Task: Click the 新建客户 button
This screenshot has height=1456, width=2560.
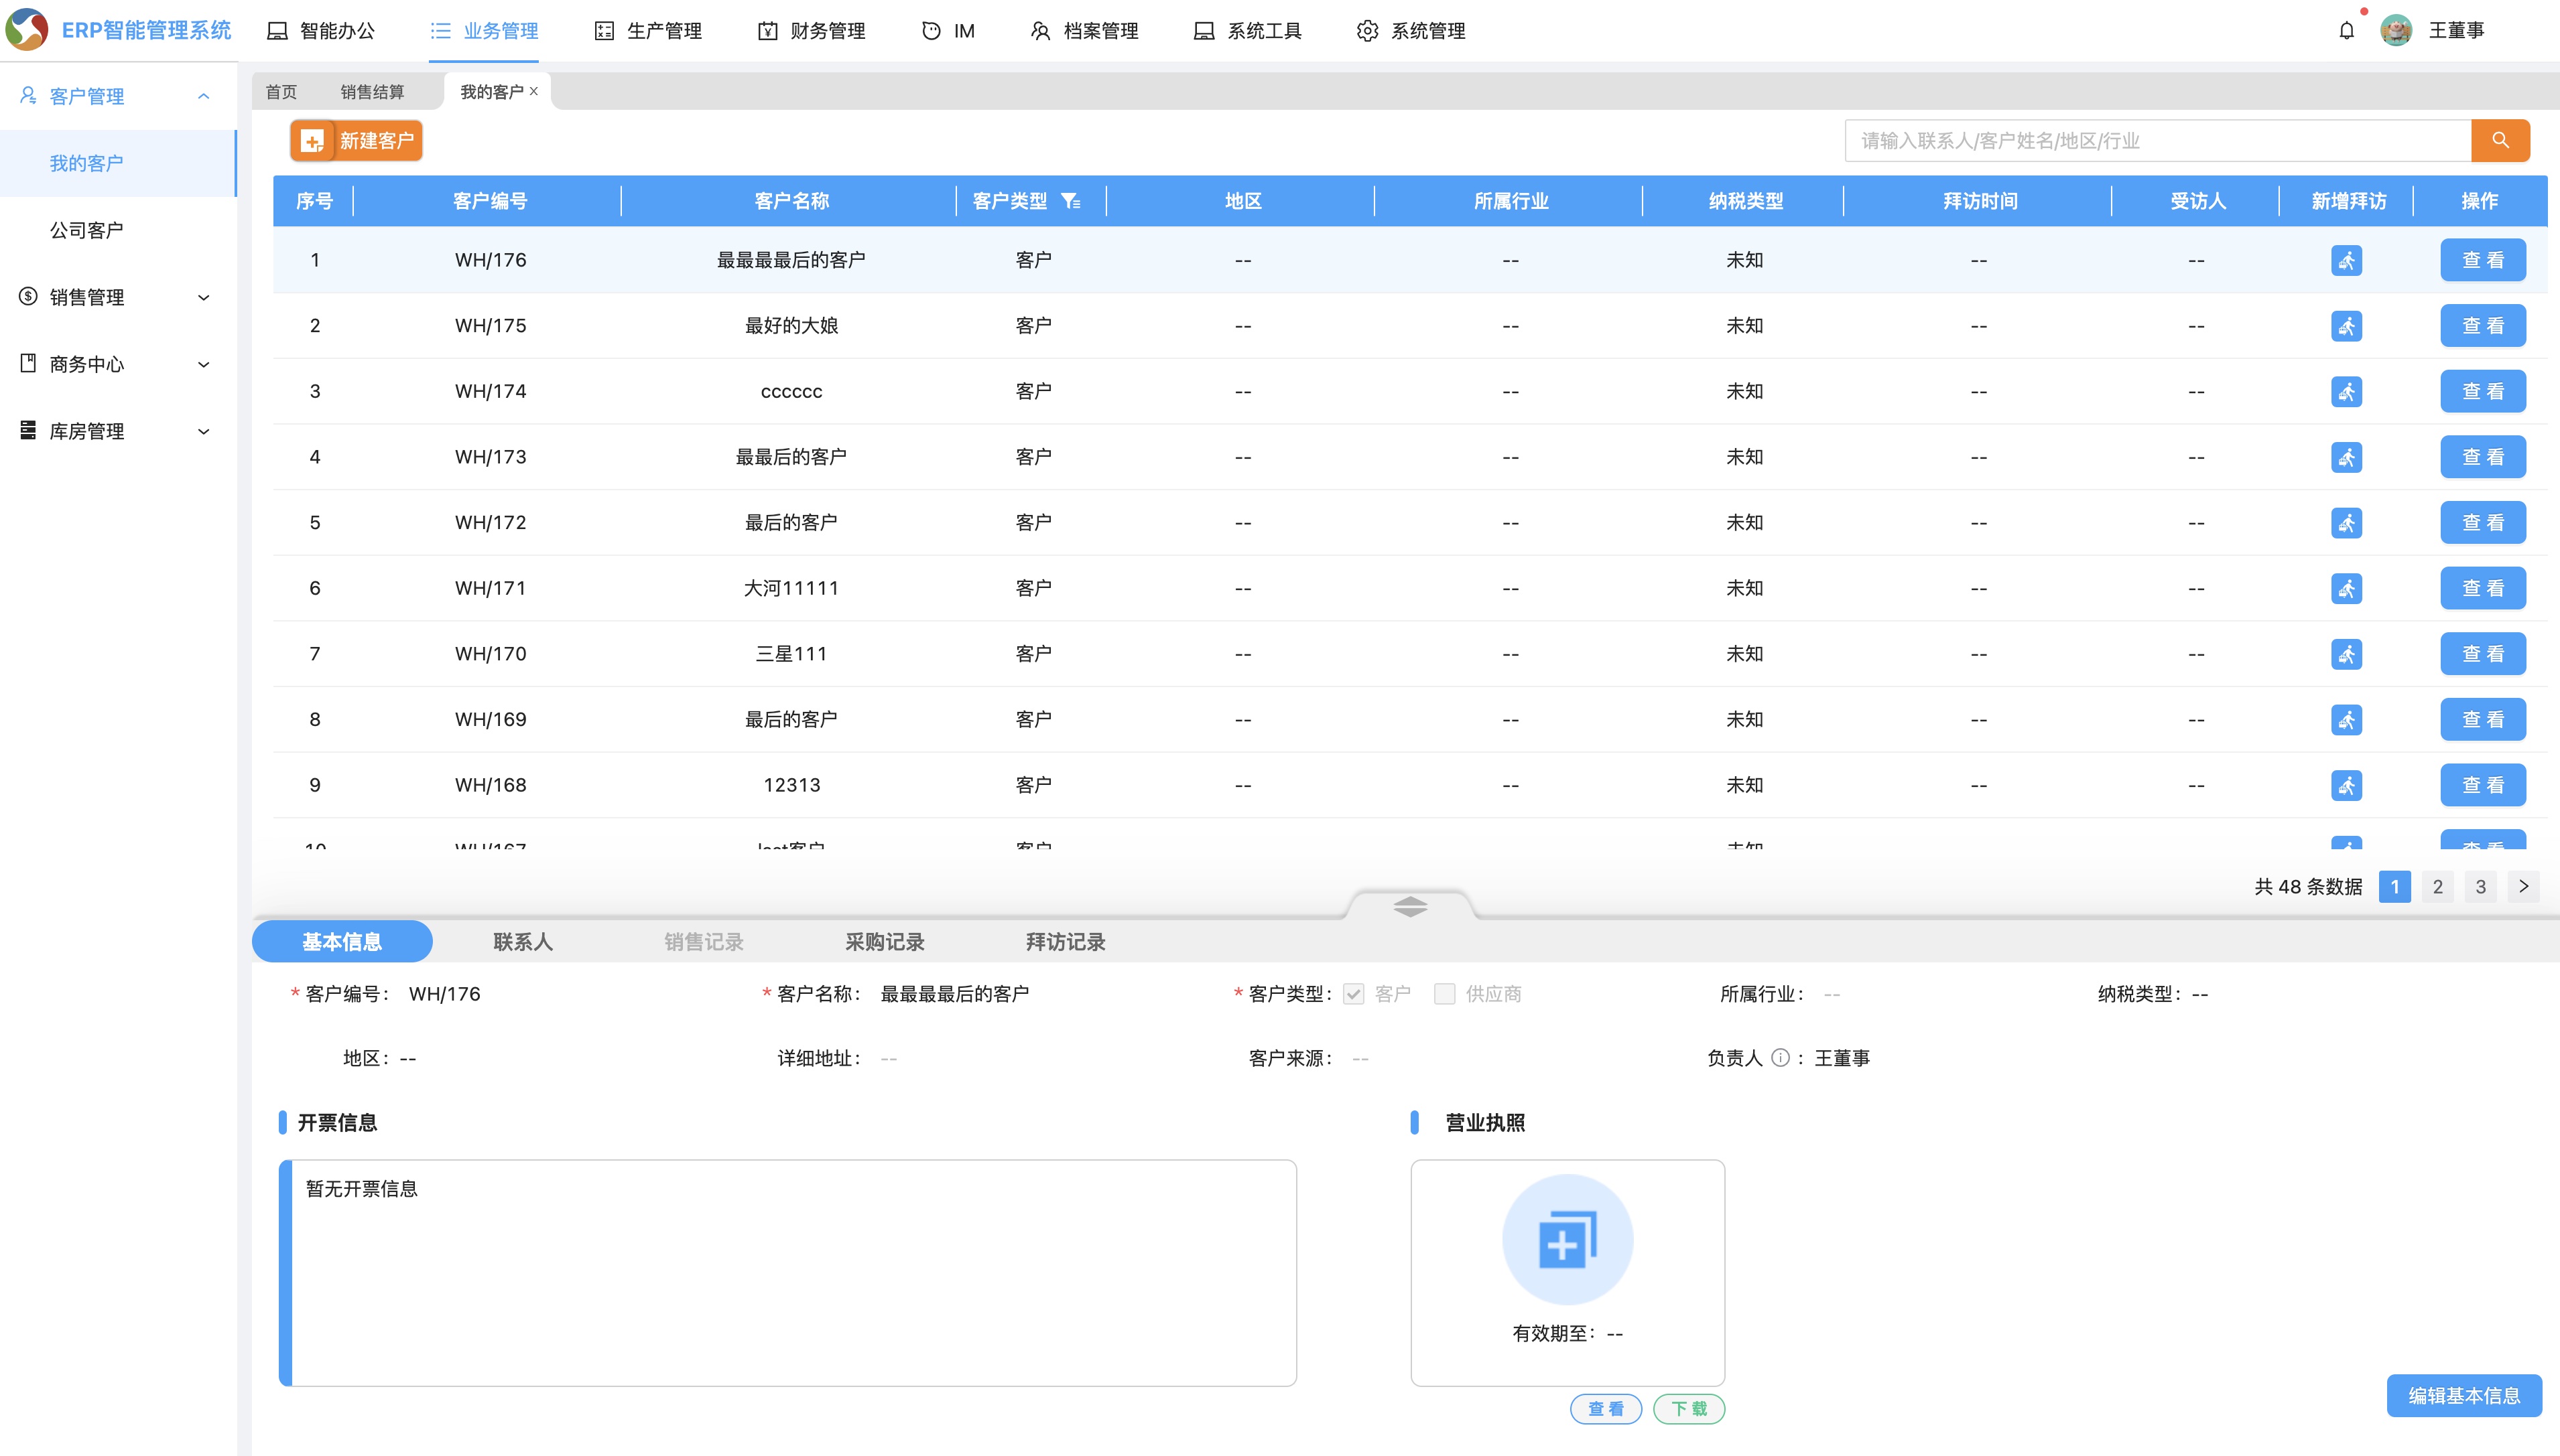Action: pos(356,141)
